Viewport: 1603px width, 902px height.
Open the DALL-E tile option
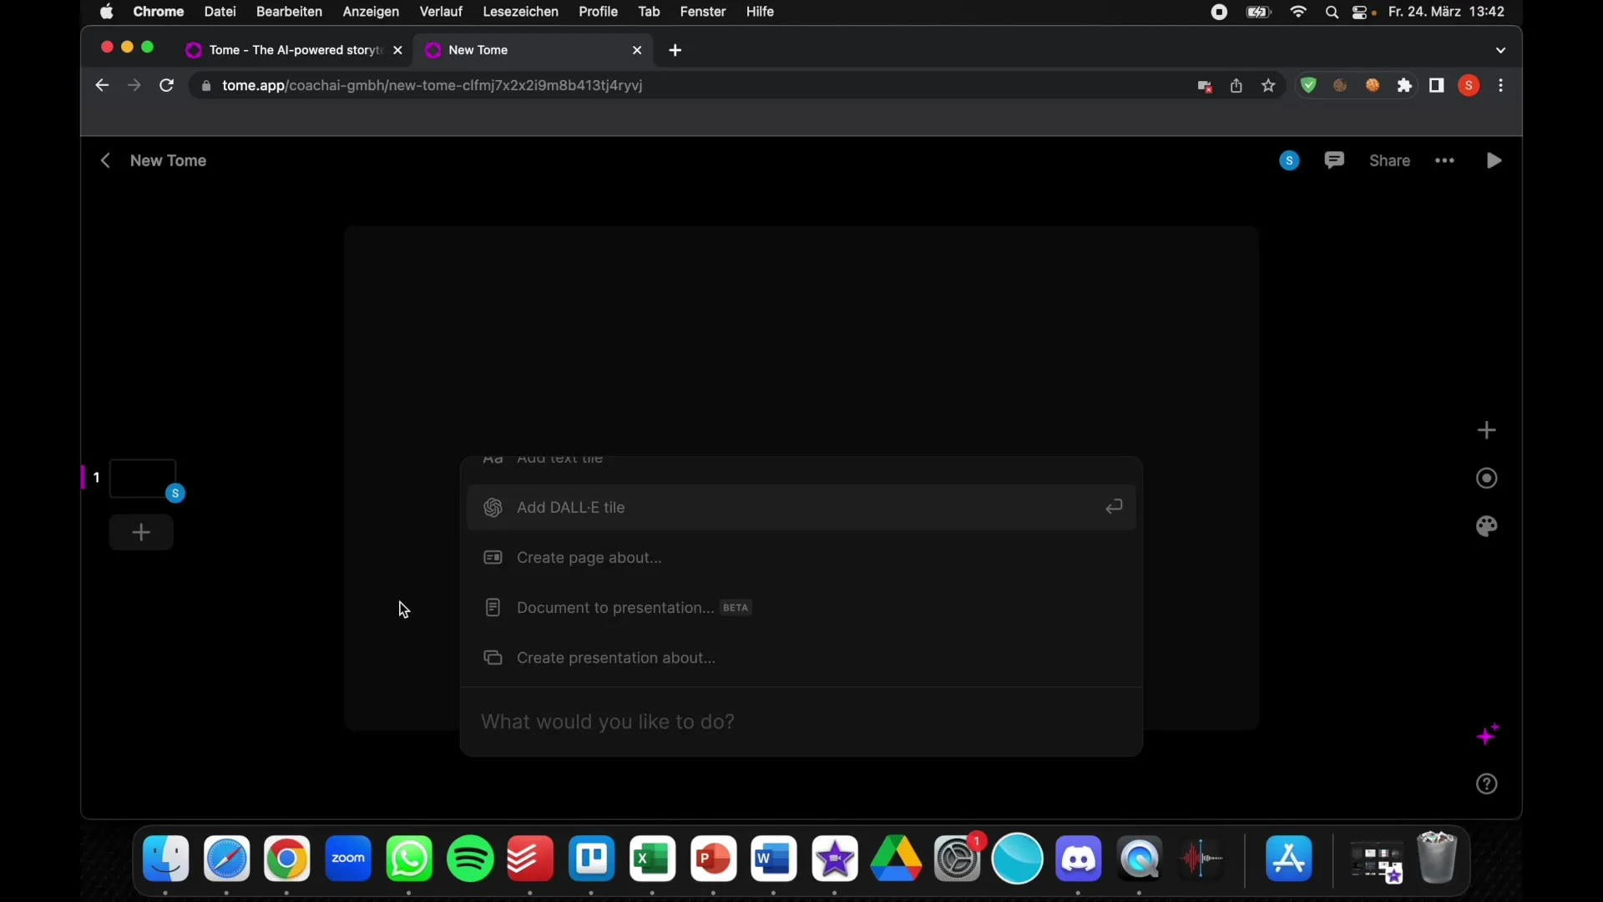tap(801, 507)
